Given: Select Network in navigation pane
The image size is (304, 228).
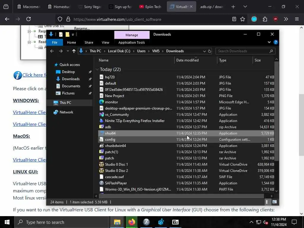Looking at the screenshot, I should (x=66, y=112).
